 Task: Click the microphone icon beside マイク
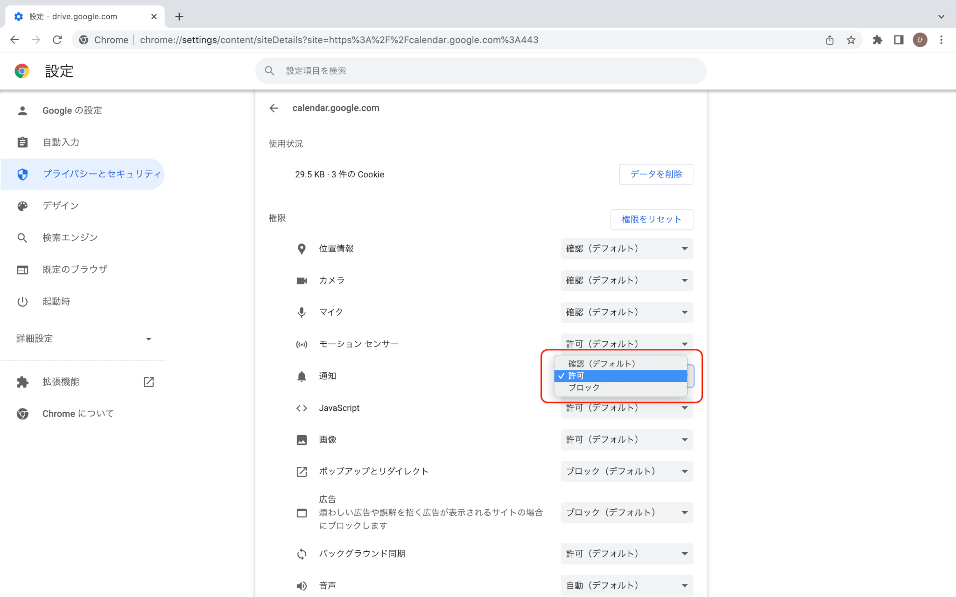[302, 312]
